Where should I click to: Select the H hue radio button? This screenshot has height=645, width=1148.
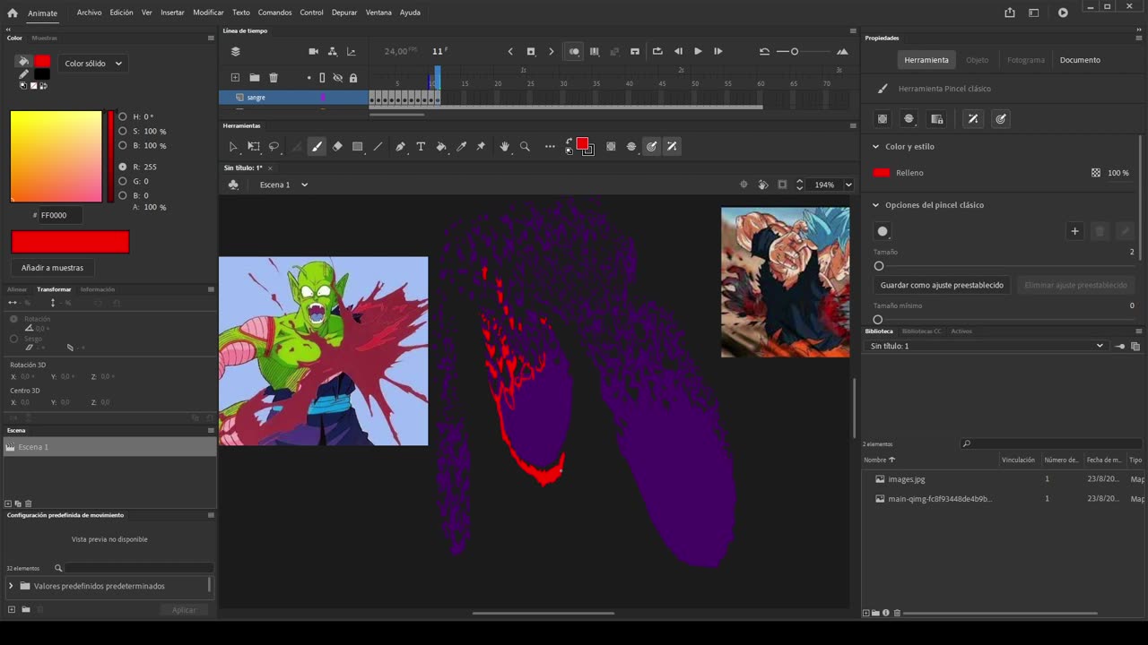point(123,116)
